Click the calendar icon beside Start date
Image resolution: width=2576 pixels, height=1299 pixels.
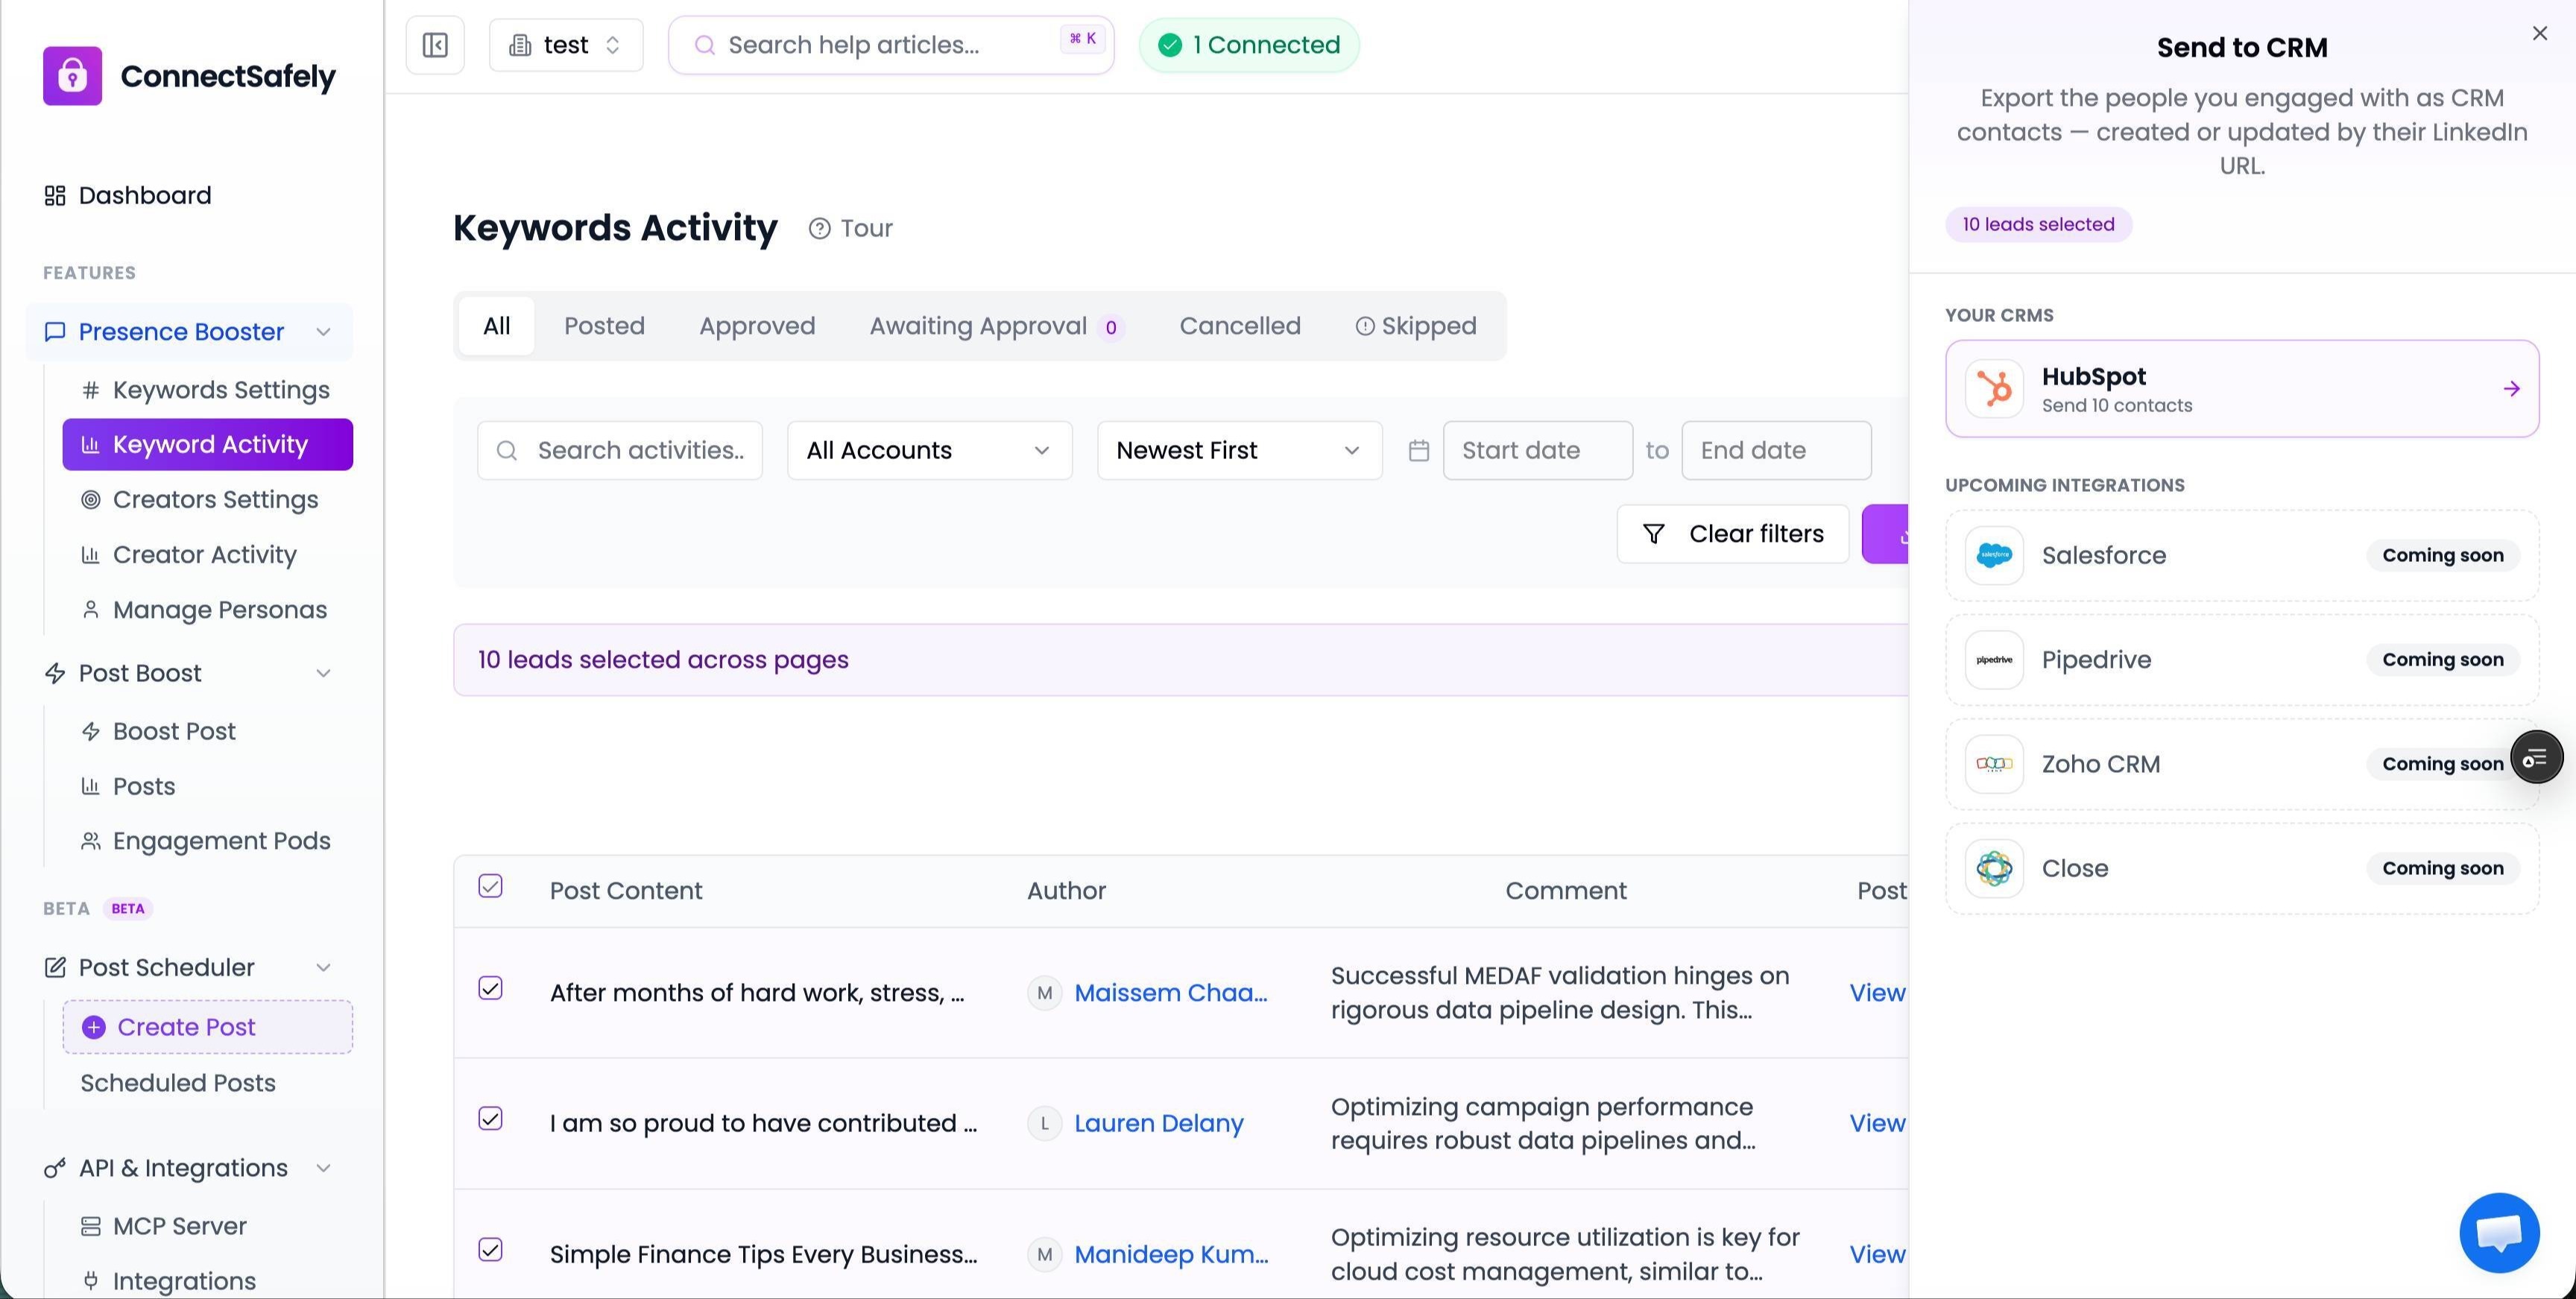1418,451
